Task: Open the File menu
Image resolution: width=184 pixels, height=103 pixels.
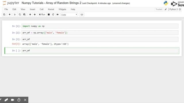Action: coord(6,9)
